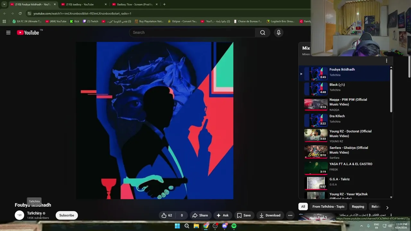
Task: Focus the YouTube Search input field
Action: click(192, 32)
